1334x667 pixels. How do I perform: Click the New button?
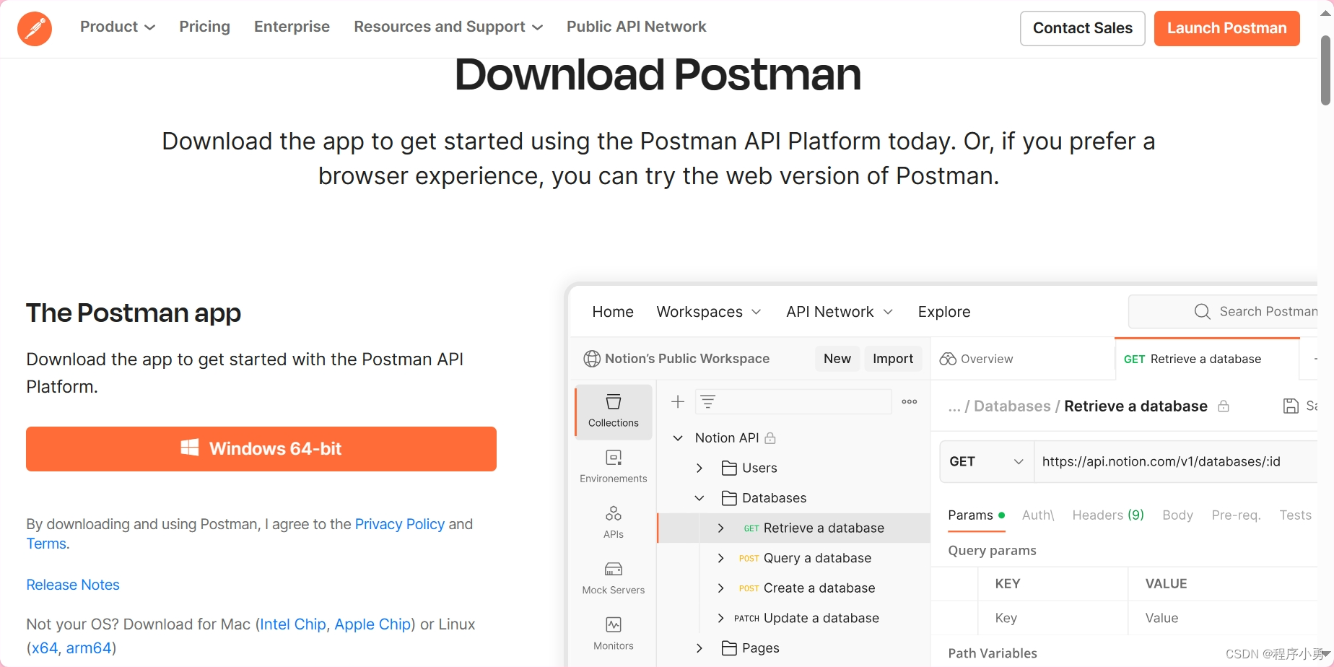coord(837,359)
